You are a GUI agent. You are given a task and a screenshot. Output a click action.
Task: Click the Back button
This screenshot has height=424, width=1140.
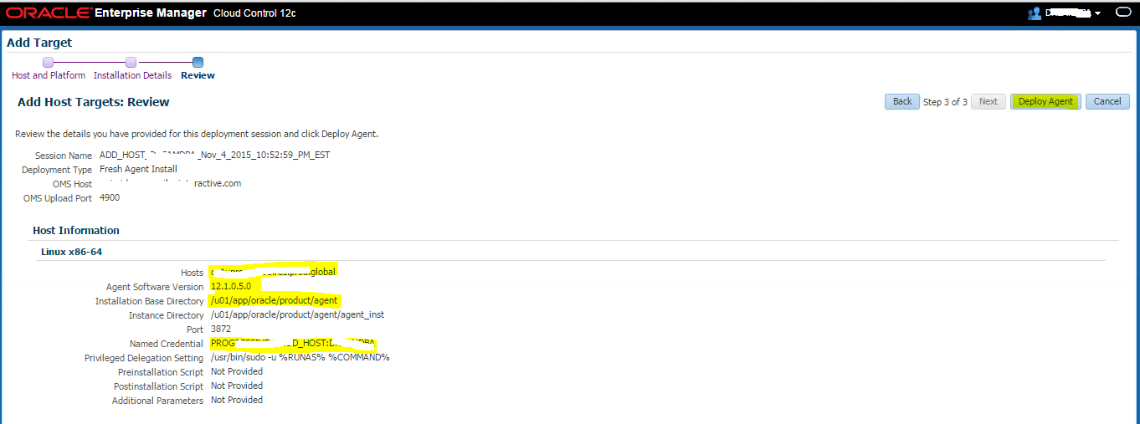click(902, 101)
